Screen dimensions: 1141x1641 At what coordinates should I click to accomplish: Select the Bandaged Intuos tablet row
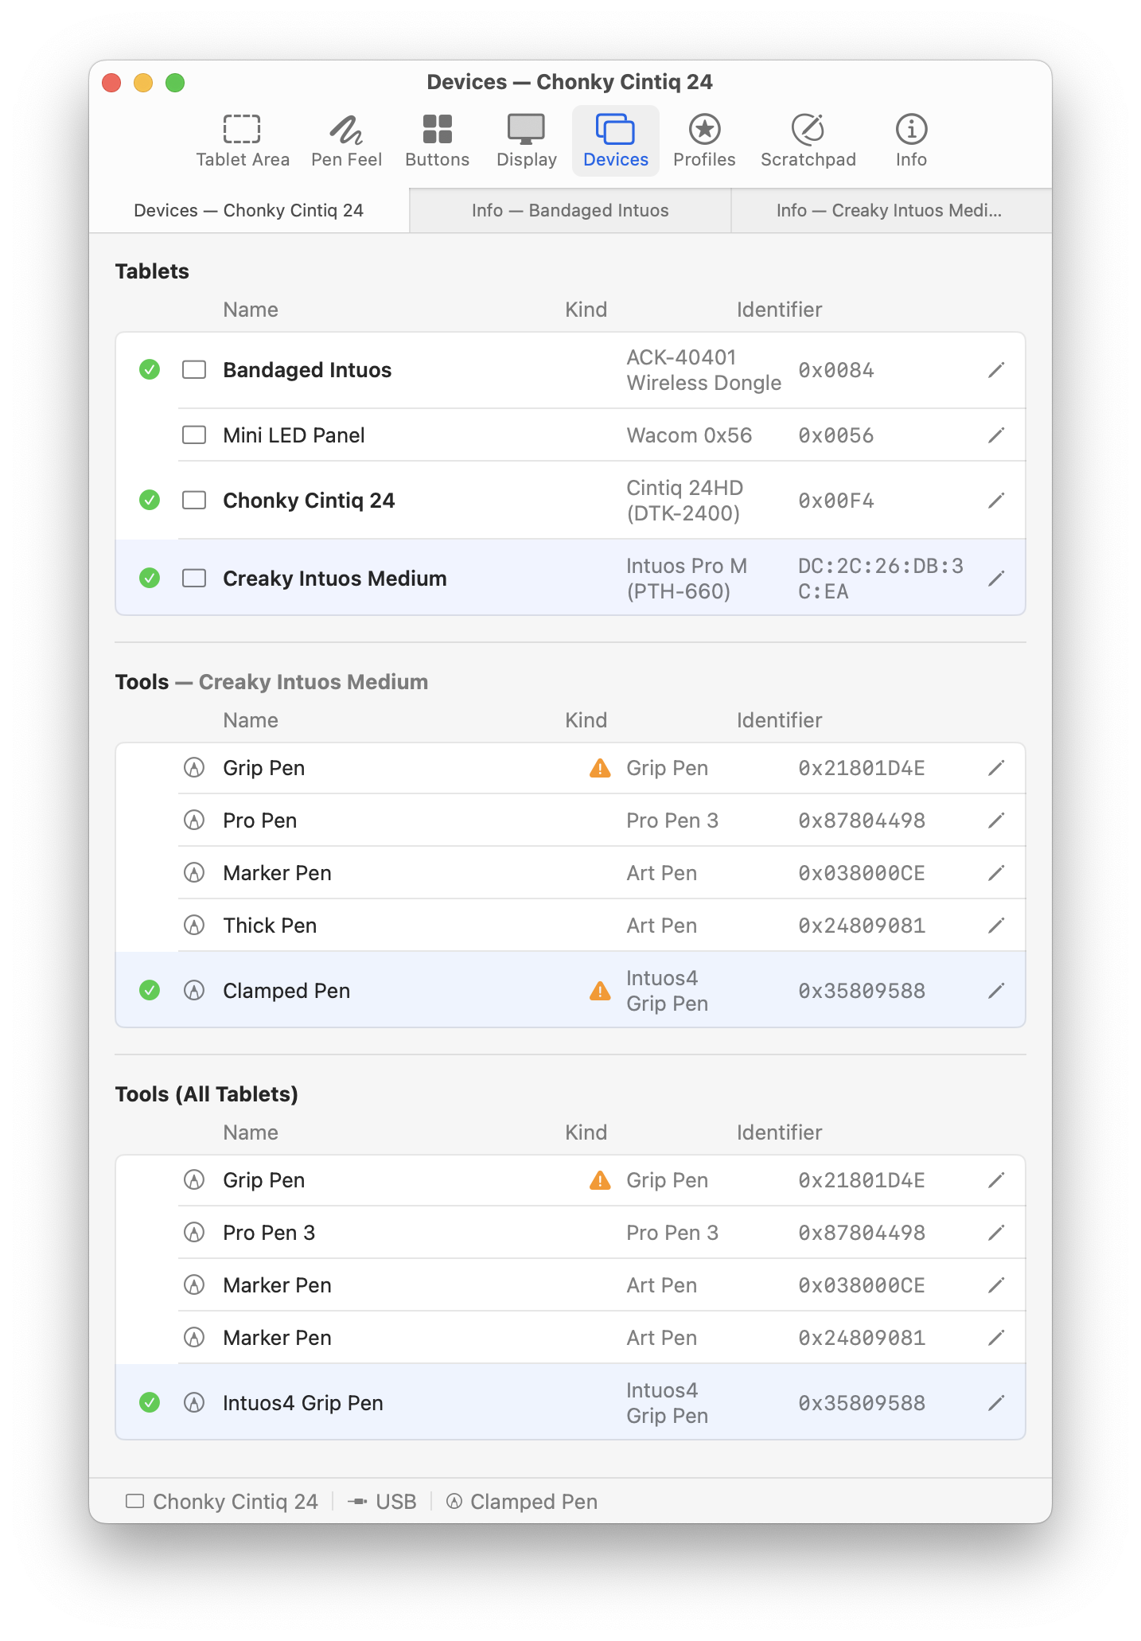click(570, 370)
